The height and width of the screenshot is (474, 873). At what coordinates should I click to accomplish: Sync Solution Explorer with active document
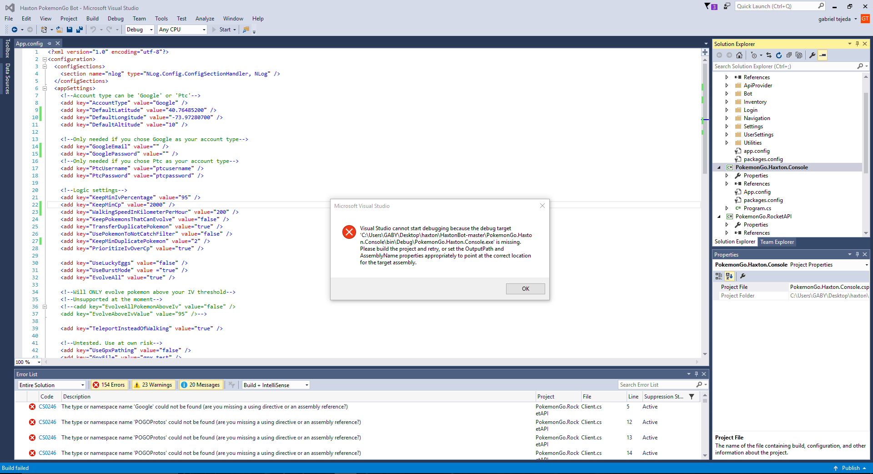pyautogui.click(x=769, y=55)
